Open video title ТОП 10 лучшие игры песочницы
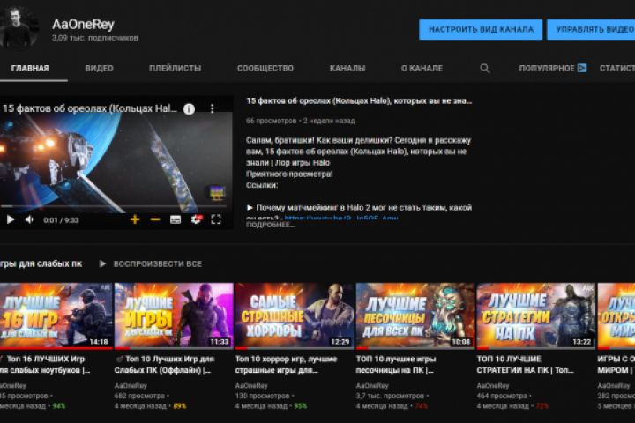Screen dimensions: 635x423 [396, 364]
